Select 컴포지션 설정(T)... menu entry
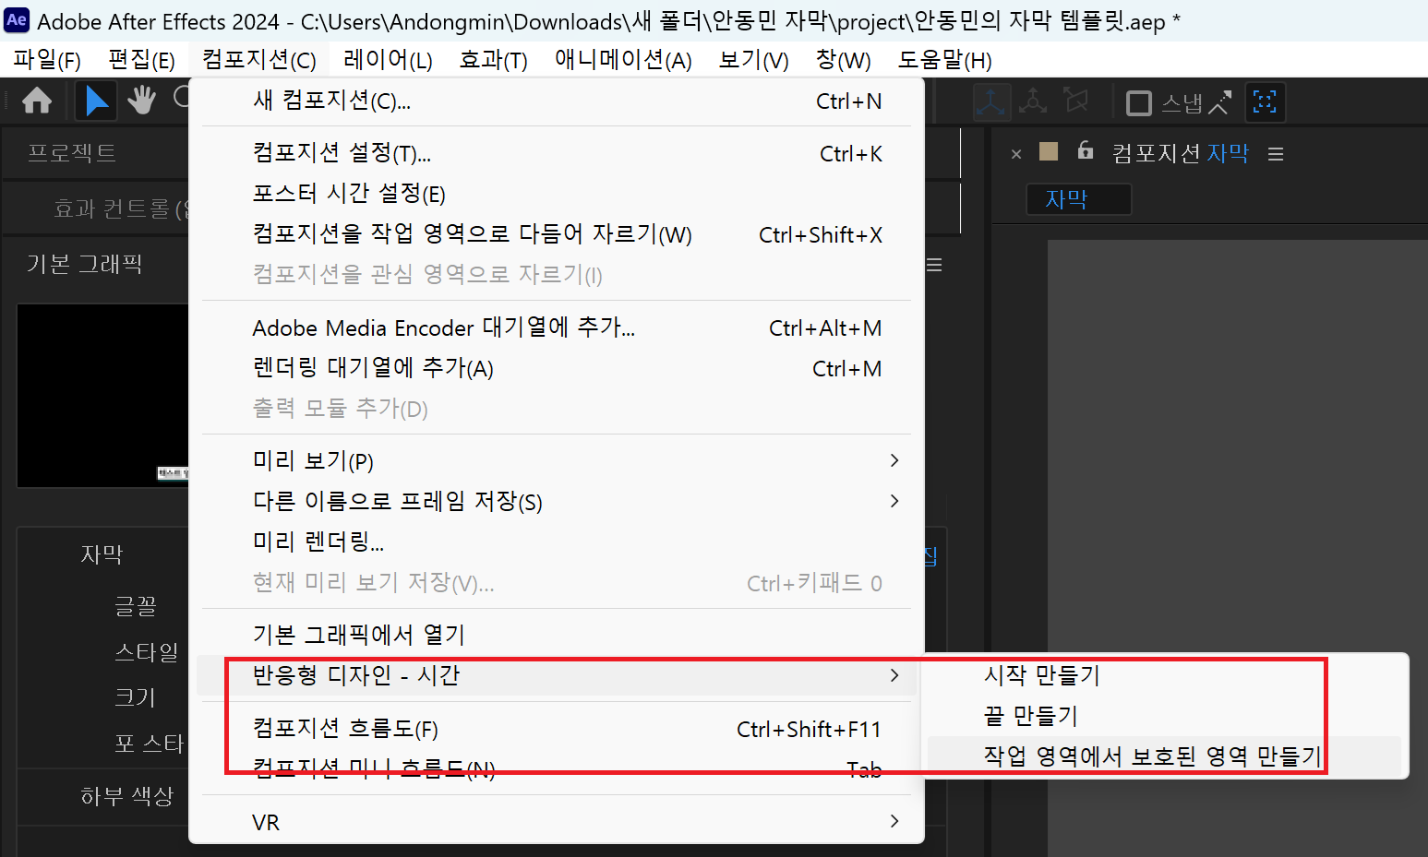Viewport: 1428px width, 857px height. click(x=342, y=153)
